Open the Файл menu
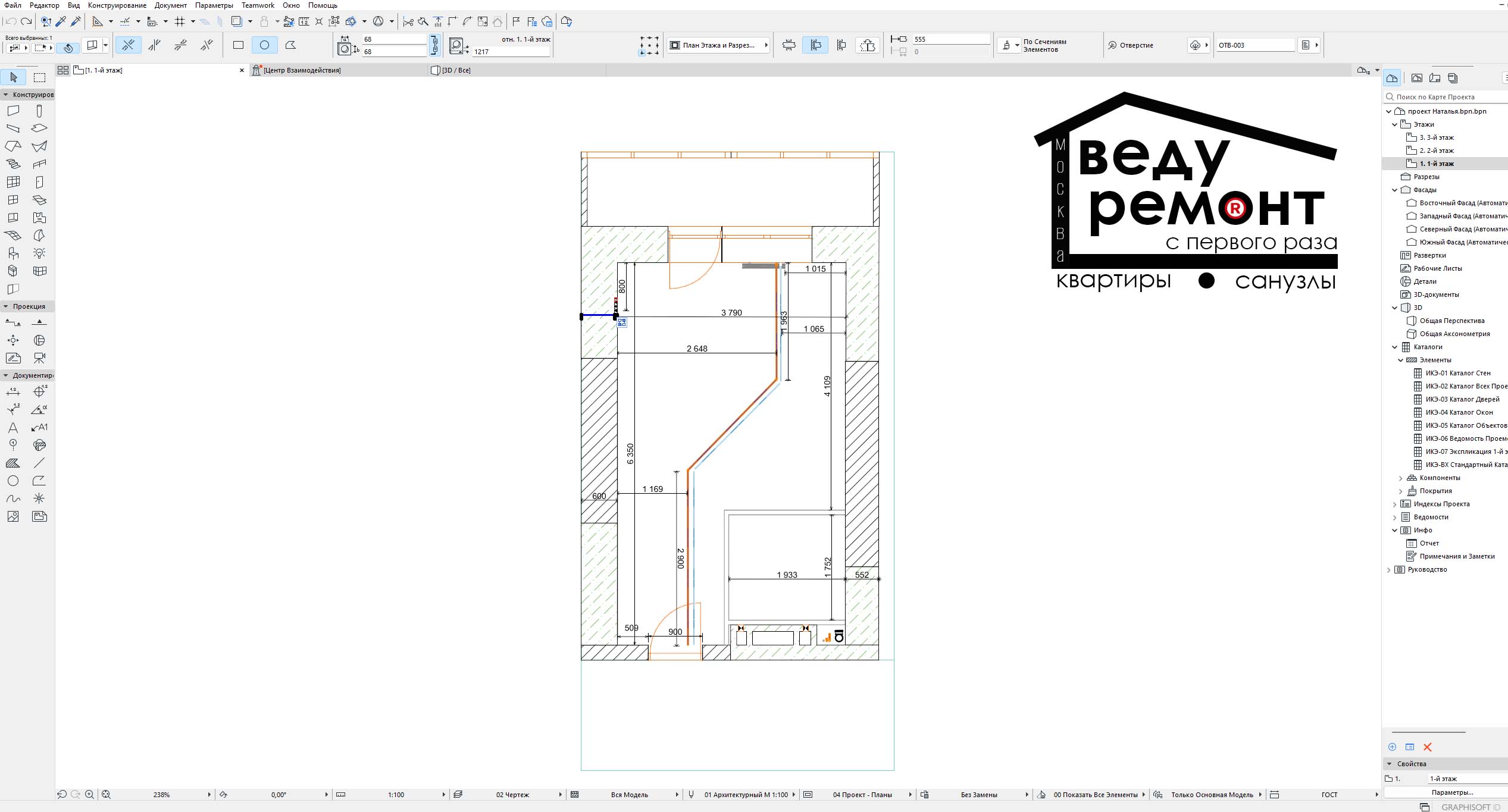This screenshot has width=1508, height=812. pyautogui.click(x=12, y=5)
